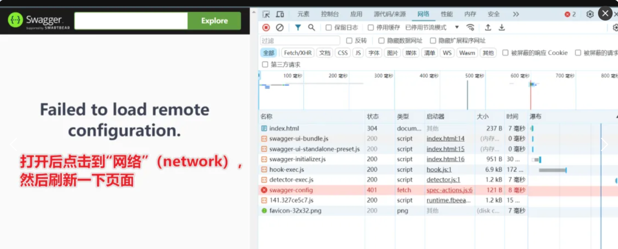Viewport: 618px width, 249px height.
Task: Filter requests by 媒体
Action: (x=411, y=53)
